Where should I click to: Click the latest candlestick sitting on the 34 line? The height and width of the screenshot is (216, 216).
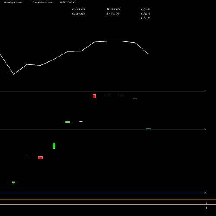pos(149,129)
